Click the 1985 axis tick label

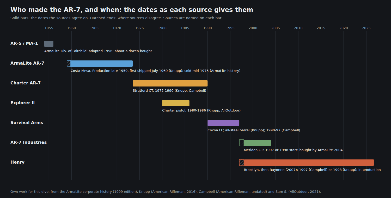pyautogui.click(x=185, y=28)
